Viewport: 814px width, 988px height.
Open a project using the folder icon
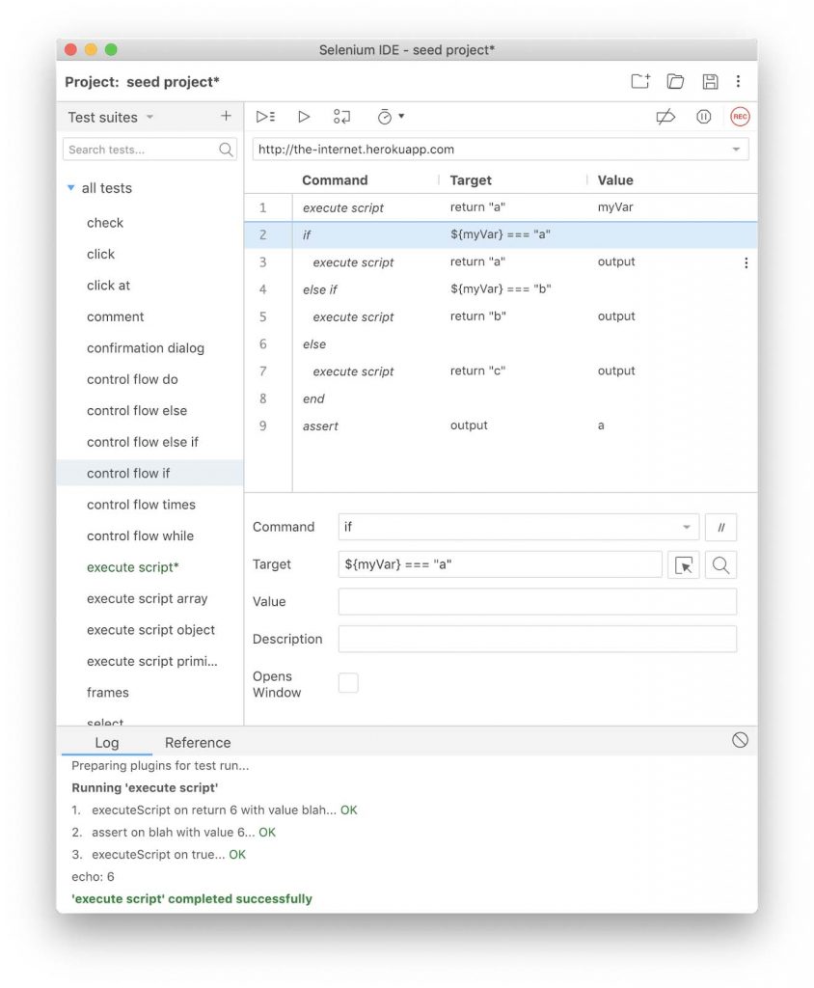(x=675, y=82)
